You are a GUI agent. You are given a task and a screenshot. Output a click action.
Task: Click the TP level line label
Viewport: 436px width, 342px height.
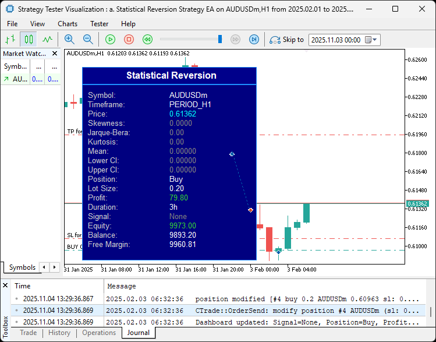(x=75, y=131)
